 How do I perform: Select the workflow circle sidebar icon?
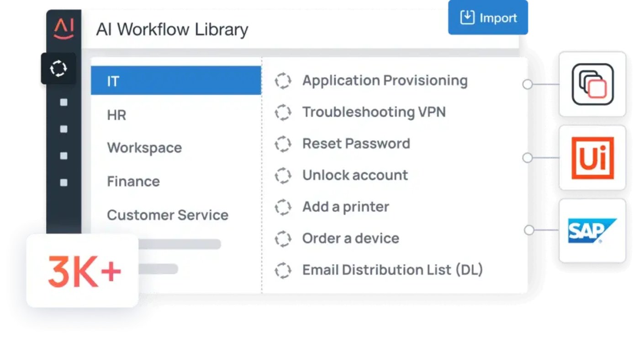pyautogui.click(x=58, y=69)
